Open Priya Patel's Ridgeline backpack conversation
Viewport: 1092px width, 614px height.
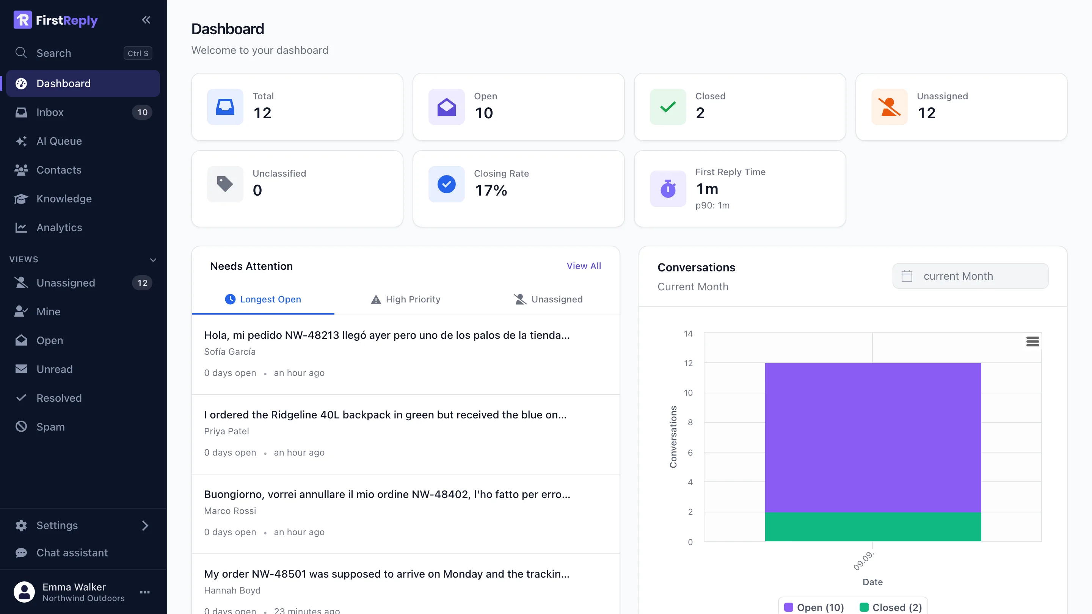(406, 434)
